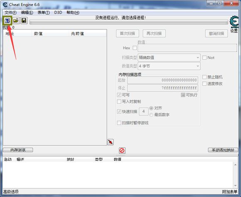Minimize the Cheat Engine window
The height and width of the screenshot is (197, 241).
[x=211, y=3]
